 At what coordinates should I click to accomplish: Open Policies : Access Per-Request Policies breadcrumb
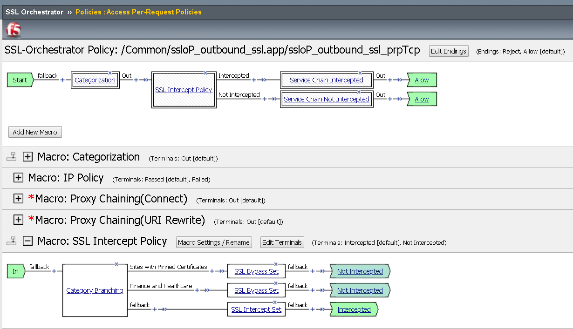coord(139,12)
